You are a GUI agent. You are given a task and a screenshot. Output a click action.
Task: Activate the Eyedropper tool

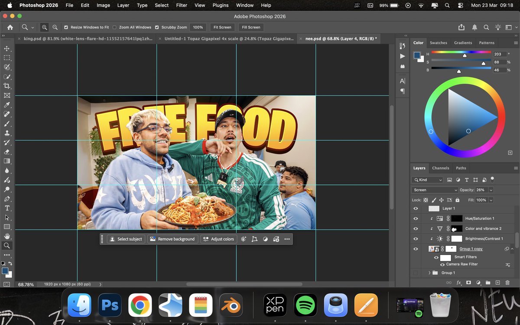[x=7, y=105]
